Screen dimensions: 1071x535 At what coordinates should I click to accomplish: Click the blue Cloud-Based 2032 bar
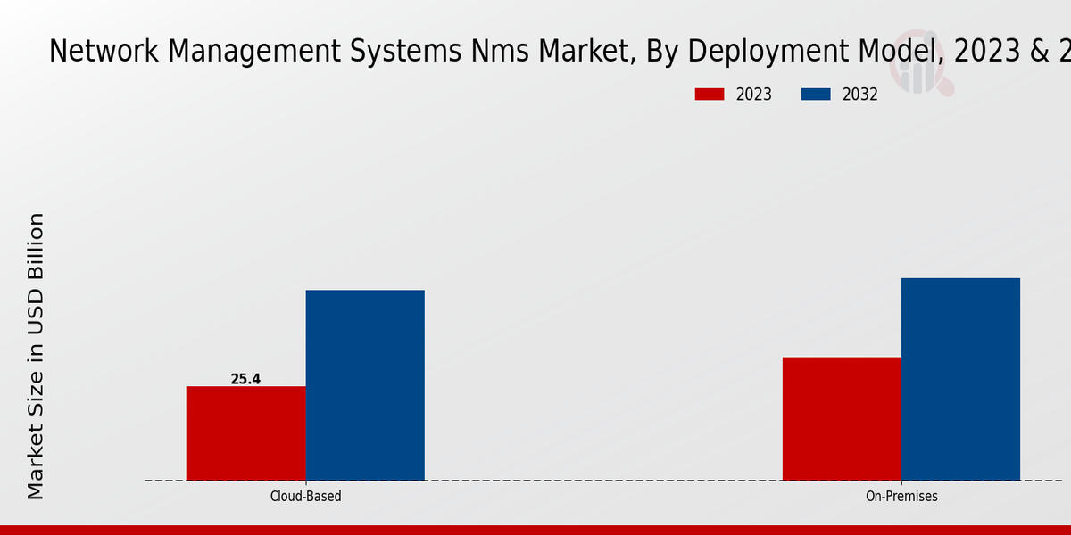365,385
